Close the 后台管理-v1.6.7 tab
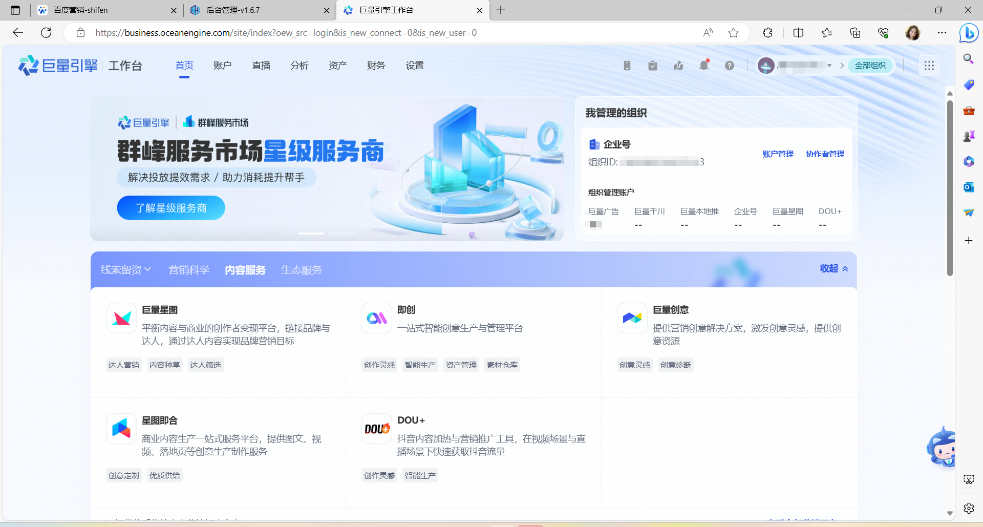 327,10
